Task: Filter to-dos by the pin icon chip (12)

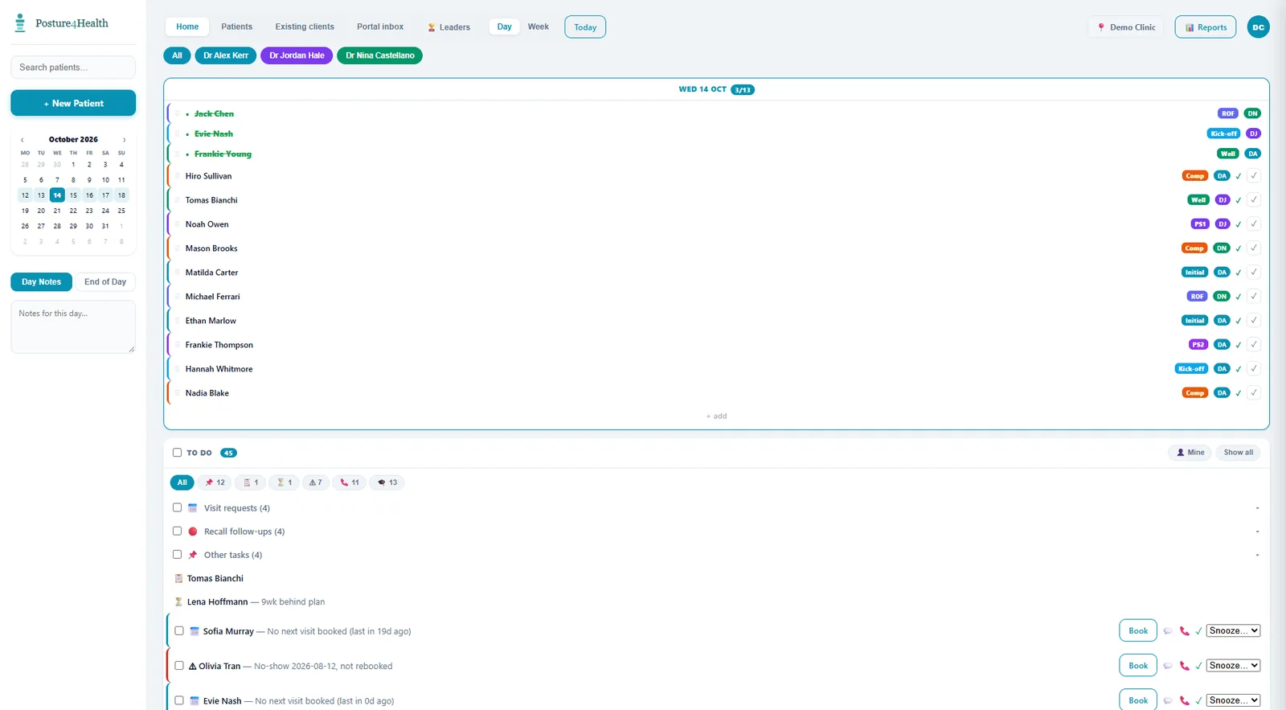Action: (x=215, y=482)
